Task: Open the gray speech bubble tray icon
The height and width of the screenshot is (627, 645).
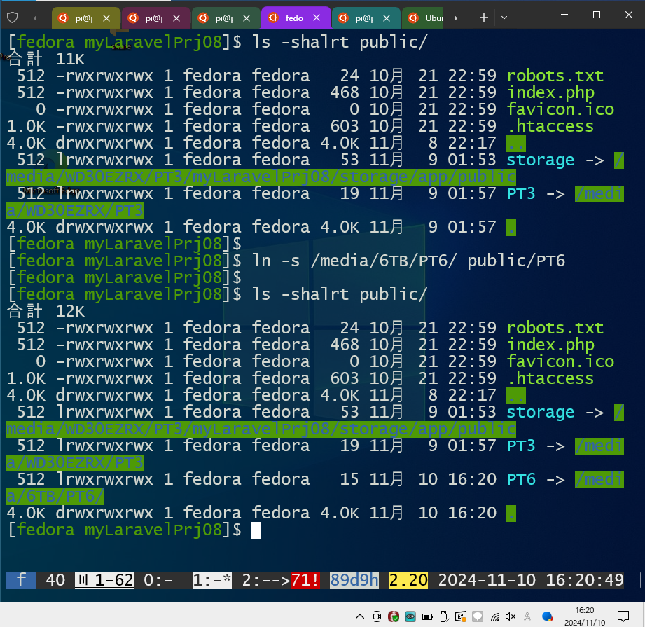Action: pyautogui.click(x=478, y=616)
